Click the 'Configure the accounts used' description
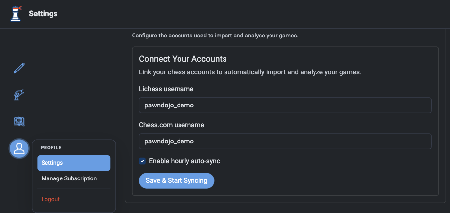Image resolution: width=450 pixels, height=213 pixels. [215, 36]
